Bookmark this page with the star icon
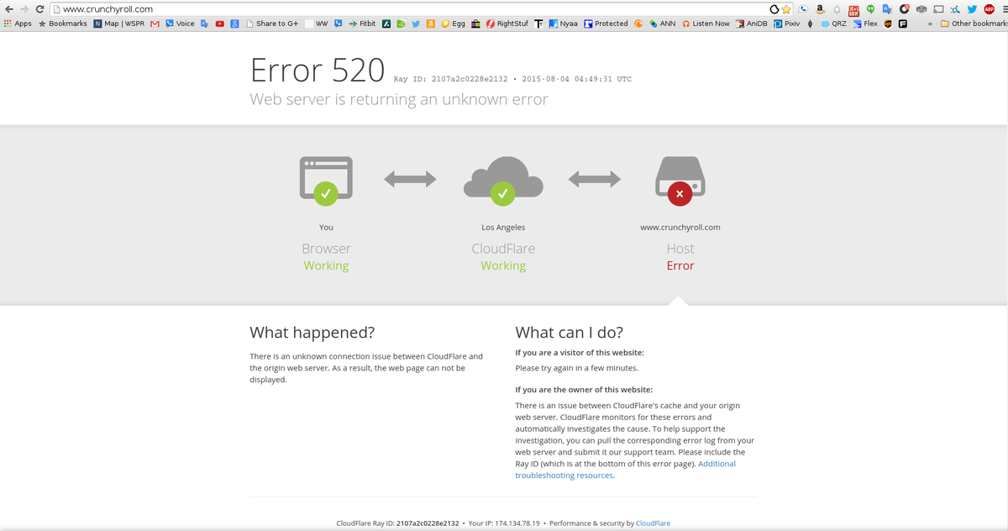The width and height of the screenshot is (1008, 531). [786, 9]
